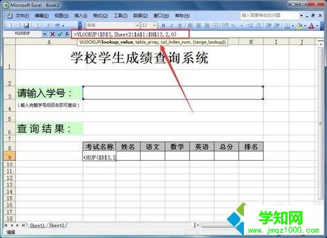Viewport: 327px width, 238px height.
Task: Click the Increase Indent icon
Action: 277,25
